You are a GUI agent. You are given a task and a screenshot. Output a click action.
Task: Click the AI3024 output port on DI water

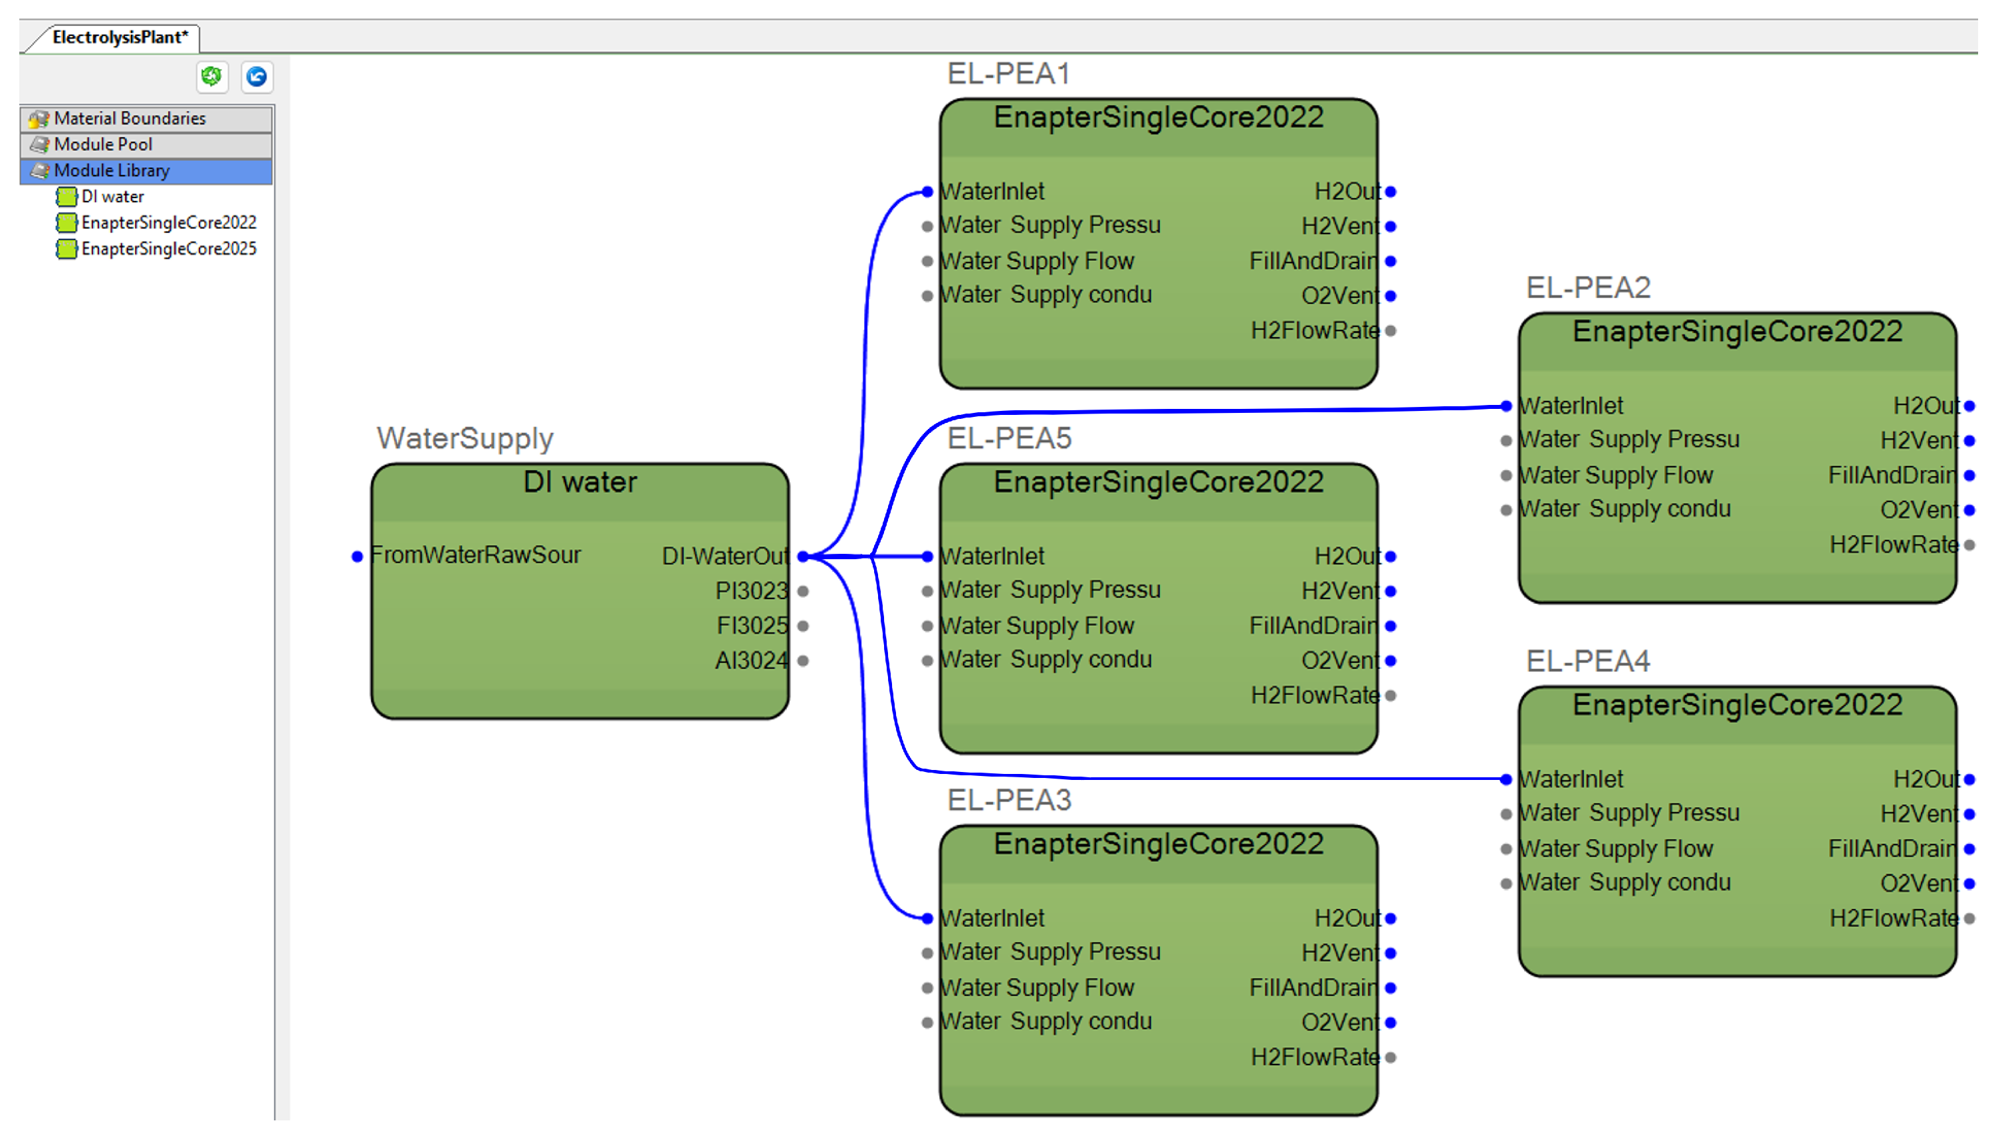[x=803, y=661]
